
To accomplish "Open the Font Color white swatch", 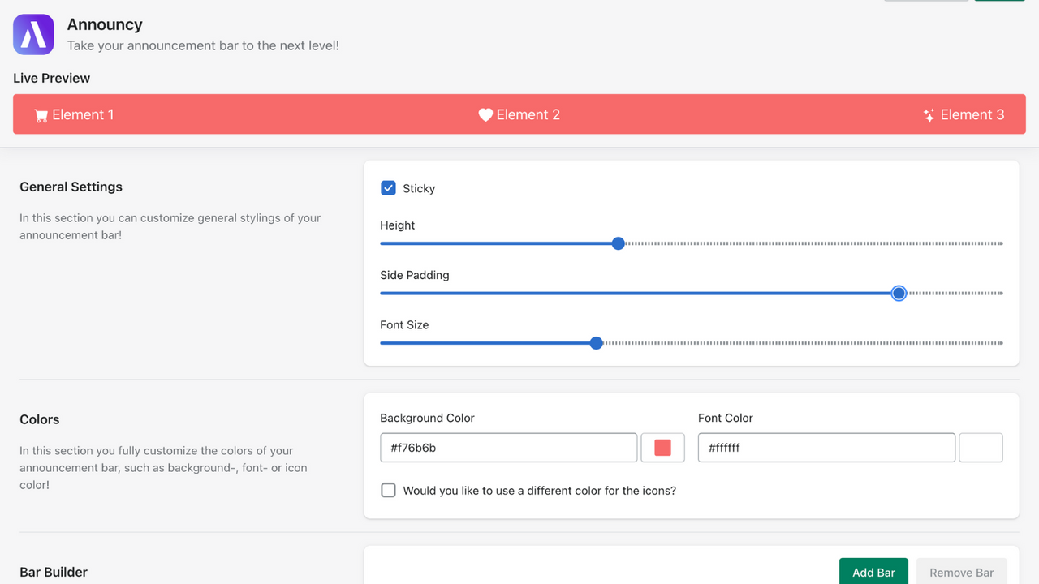I will (x=981, y=448).
